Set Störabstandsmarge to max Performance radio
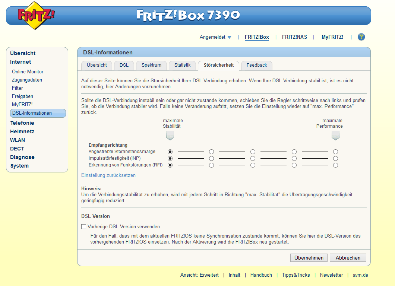The height and width of the screenshot is (286, 395). (x=335, y=152)
